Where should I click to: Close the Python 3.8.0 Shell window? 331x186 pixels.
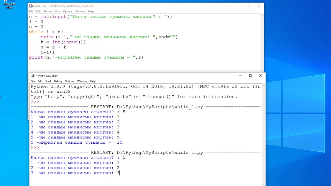(x=260, y=76)
